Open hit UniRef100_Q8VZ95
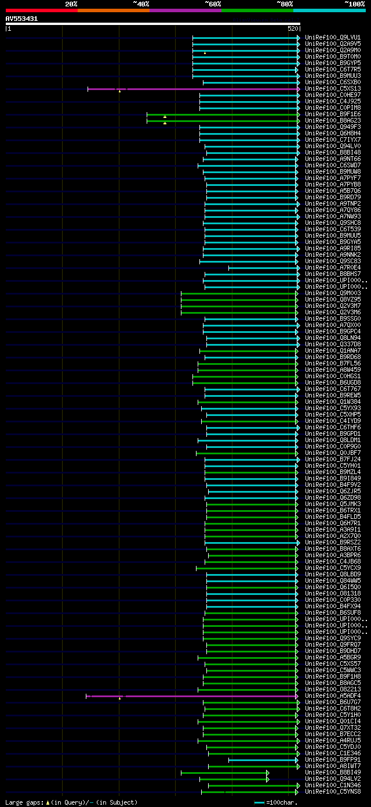This screenshot has width=371, height=807. click(333, 300)
